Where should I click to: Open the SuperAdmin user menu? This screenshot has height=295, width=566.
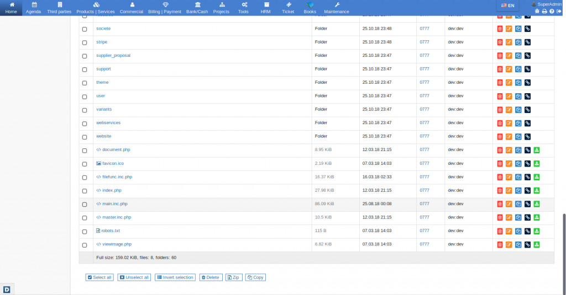(547, 4)
